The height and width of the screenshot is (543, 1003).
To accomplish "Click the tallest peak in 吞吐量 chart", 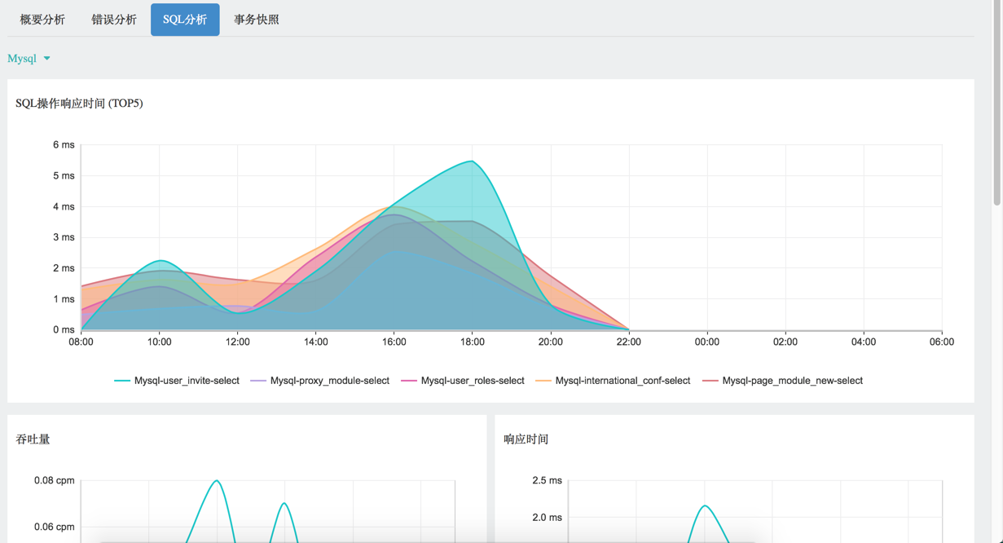I will 217,481.
